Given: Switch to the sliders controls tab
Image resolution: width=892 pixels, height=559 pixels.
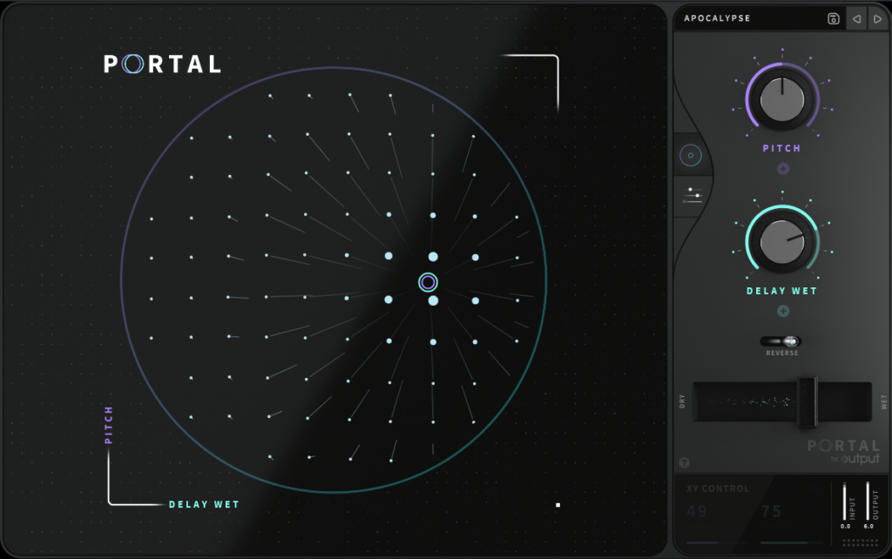Looking at the screenshot, I should point(693,194).
